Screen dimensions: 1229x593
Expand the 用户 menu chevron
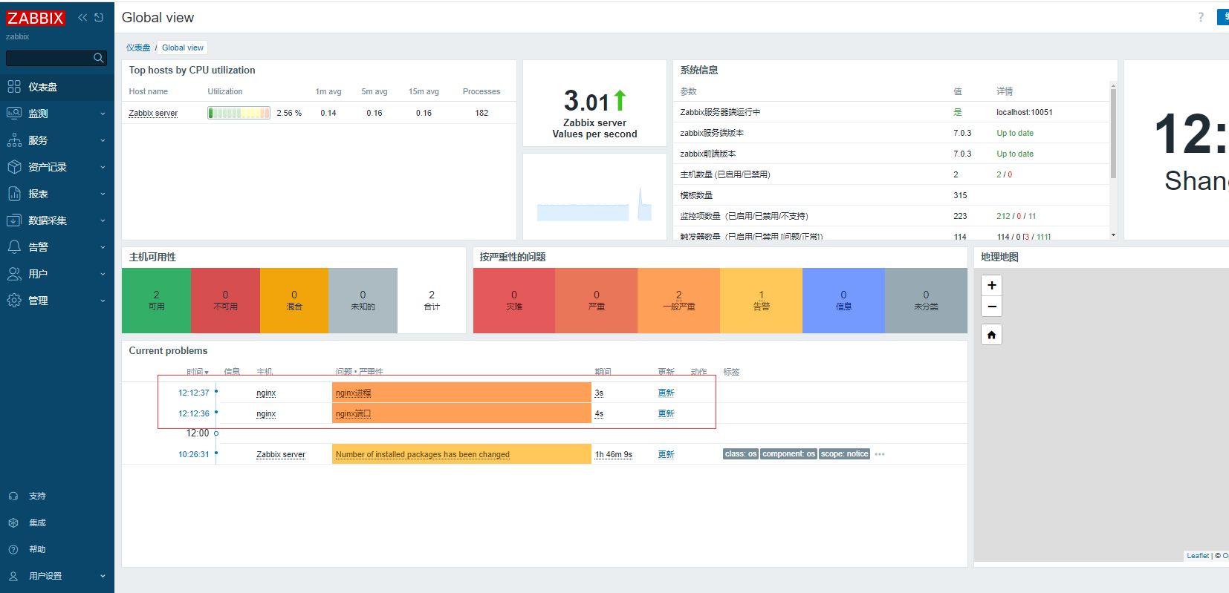point(103,274)
